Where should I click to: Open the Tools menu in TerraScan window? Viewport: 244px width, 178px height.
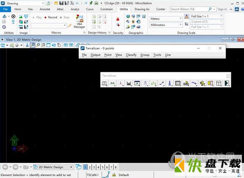[x=157, y=55]
